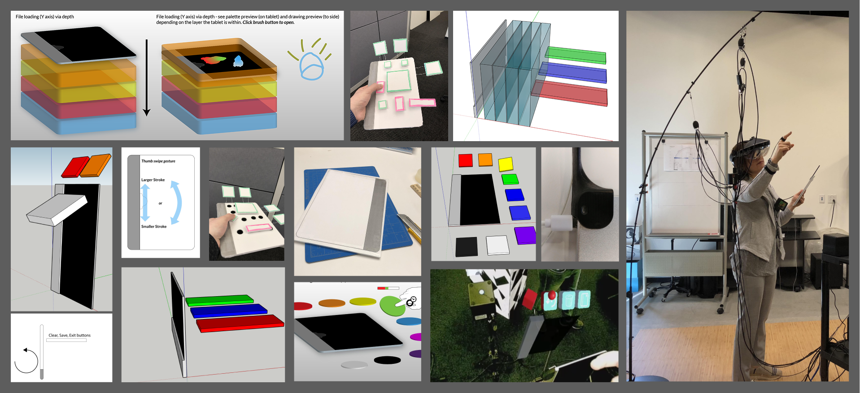860x393 pixels.
Task: Click the black downward arrow between layer stacks
Action: tap(146, 78)
